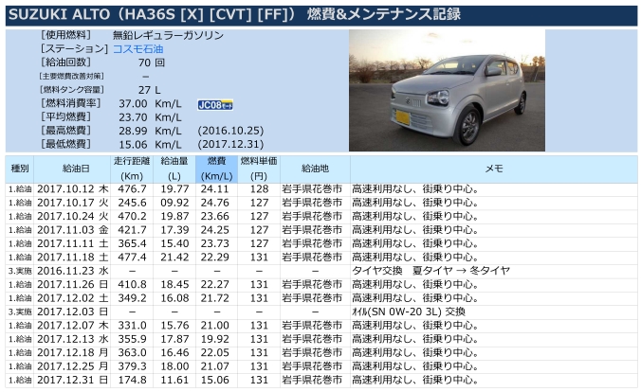Viewport: 641px width, 392px height.
Task: Open the コスモ石油 station link
Action: click(137, 49)
